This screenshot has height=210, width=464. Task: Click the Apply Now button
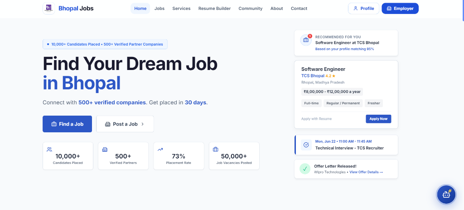click(378, 119)
